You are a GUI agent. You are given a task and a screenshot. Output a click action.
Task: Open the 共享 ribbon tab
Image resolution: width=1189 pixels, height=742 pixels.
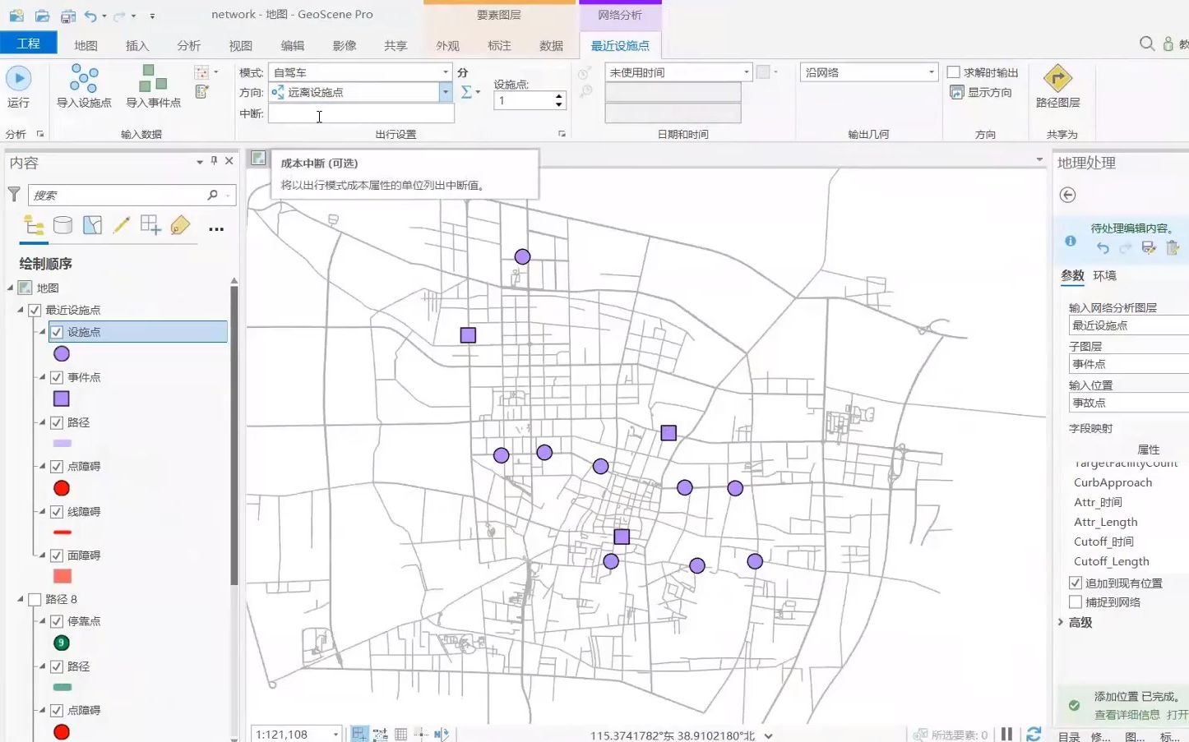point(396,46)
